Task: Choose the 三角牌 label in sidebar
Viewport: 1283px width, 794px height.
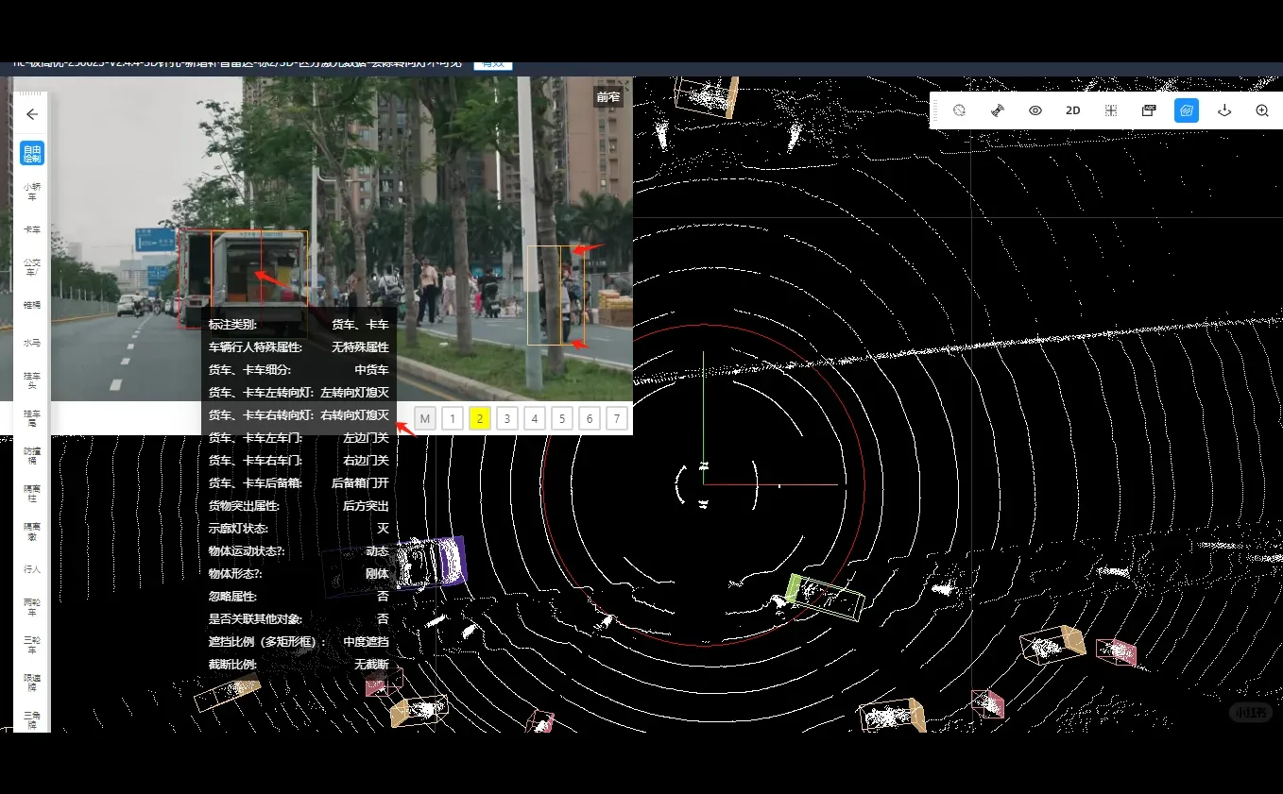Action: pos(32,719)
